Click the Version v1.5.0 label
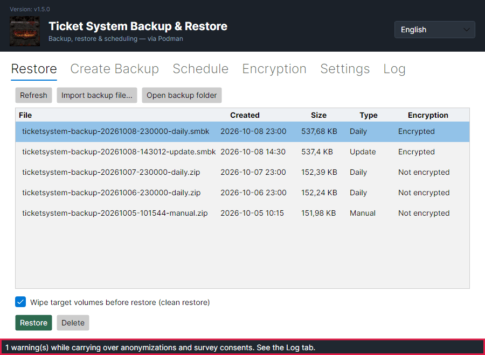Image resolution: width=485 pixels, height=355 pixels. pos(30,9)
